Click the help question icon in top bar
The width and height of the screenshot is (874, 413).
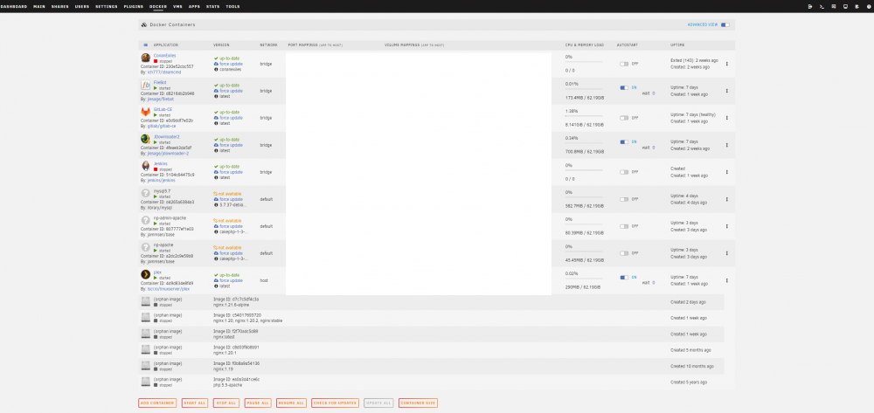[869, 7]
